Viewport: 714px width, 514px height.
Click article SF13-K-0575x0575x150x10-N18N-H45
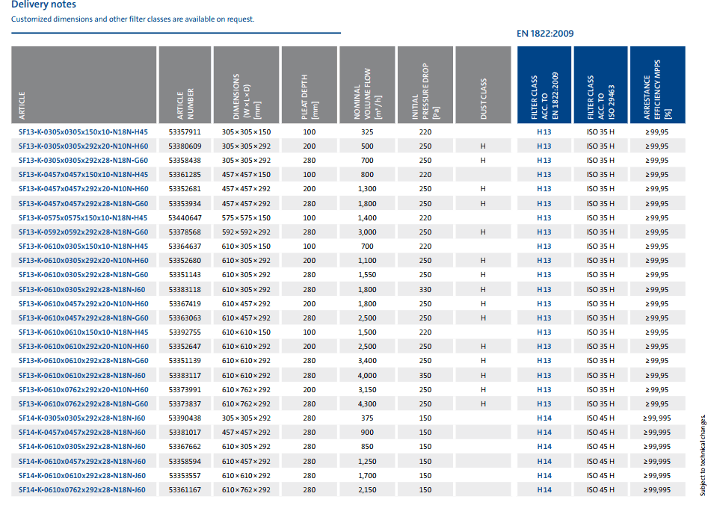coord(83,217)
